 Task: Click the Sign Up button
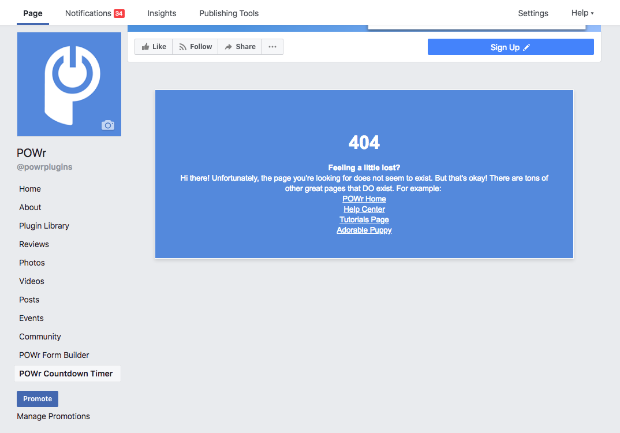[510, 47]
